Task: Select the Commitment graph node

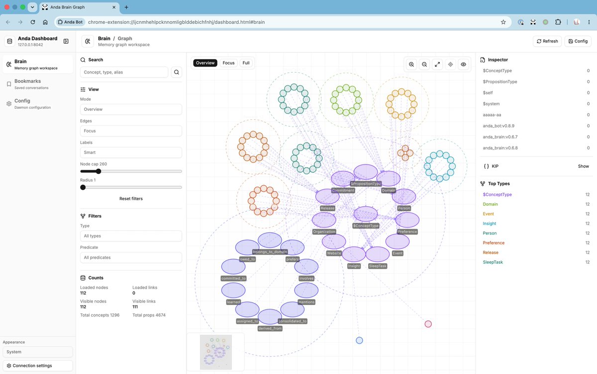Action: (343, 179)
